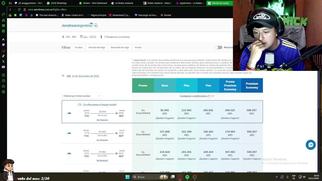This screenshot has height=181, width=322.
Task: Go back to the previous page
Action: pos(10,10)
